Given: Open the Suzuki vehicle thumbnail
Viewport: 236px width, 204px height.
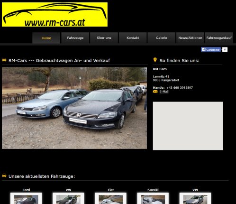Looking at the screenshot, I should [x=153, y=198].
